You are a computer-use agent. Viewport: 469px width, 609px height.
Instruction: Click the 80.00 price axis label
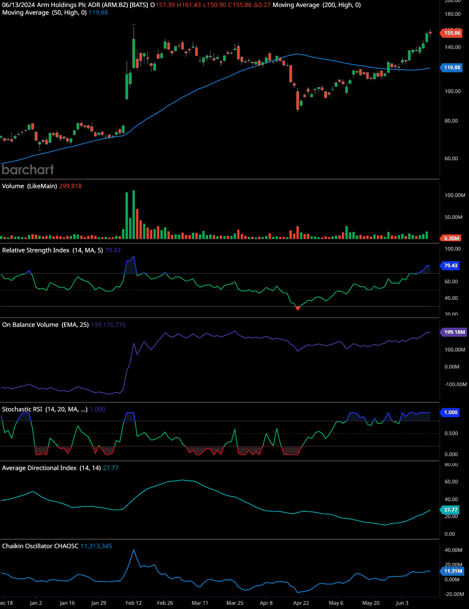[451, 121]
